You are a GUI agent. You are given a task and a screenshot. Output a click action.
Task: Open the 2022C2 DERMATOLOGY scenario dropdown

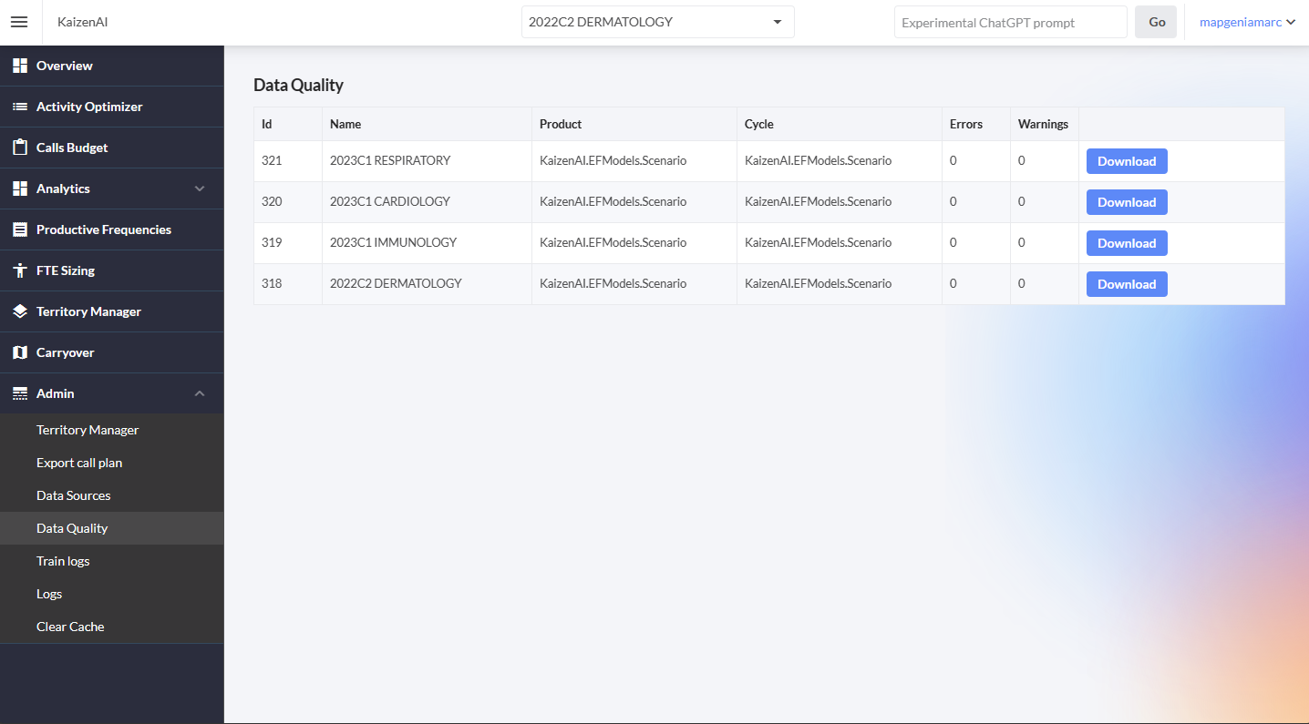click(657, 22)
